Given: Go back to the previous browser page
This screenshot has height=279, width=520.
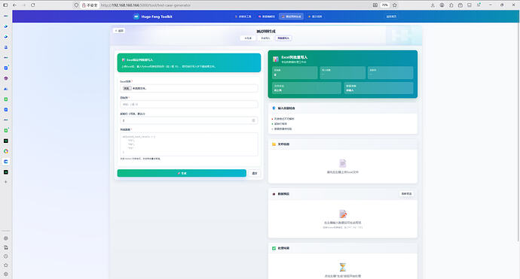Looking at the screenshot, I should 14,5.
